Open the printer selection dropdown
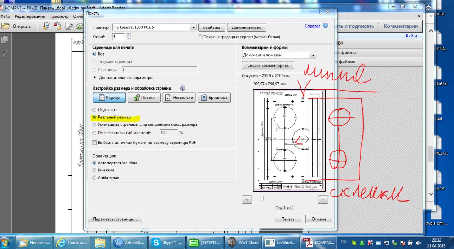This screenshot has width=454, height=249. pyautogui.click(x=154, y=27)
